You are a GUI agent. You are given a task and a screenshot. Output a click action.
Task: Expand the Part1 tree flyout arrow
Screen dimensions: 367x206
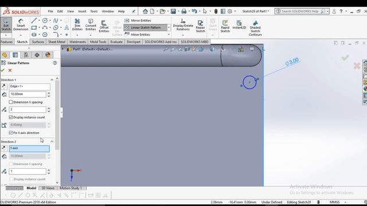[63, 49]
